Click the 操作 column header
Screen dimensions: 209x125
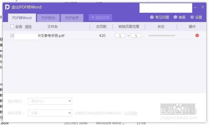pos(192,27)
